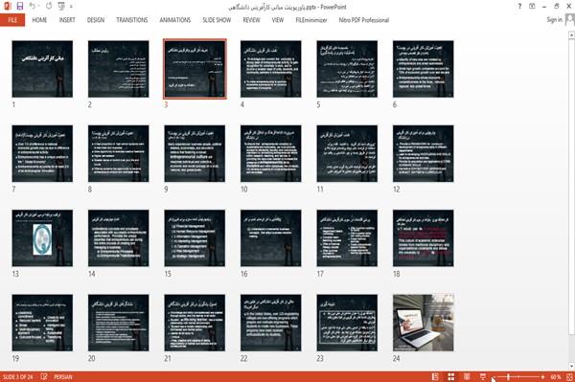Open the FILEminimizer ribbon tab

tap(311, 20)
